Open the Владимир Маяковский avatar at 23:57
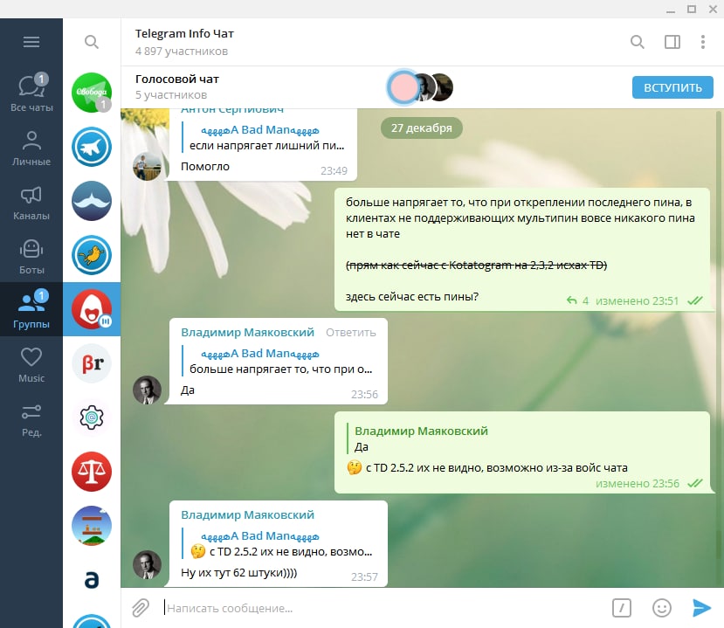The width and height of the screenshot is (724, 628). [x=147, y=564]
